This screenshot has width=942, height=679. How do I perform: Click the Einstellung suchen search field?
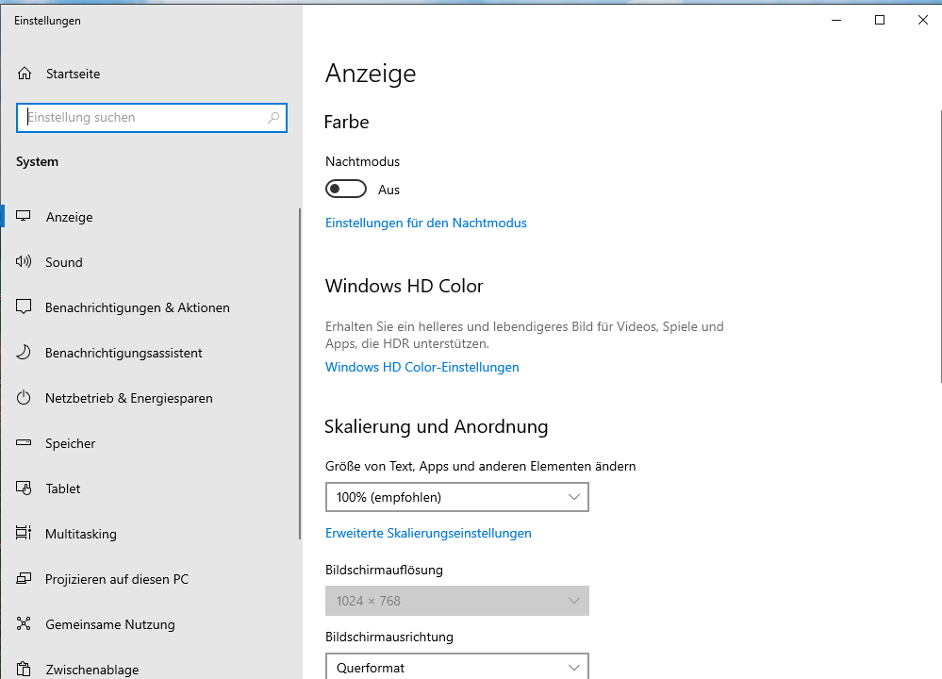coord(141,118)
